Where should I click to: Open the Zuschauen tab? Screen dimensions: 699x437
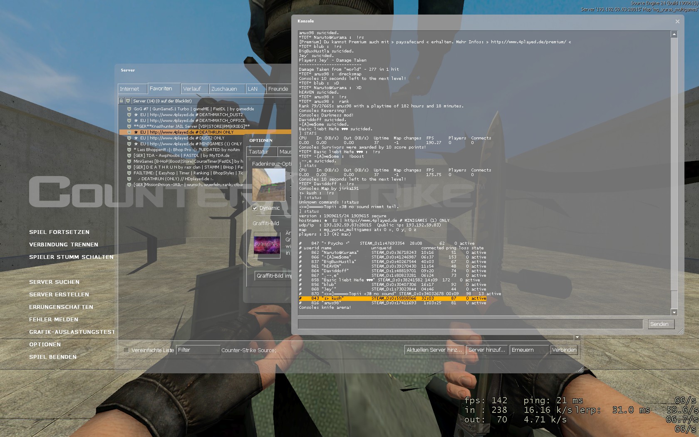[x=227, y=89]
